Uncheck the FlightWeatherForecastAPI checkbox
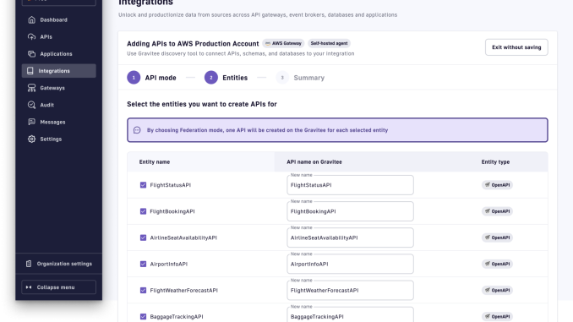573x322 pixels. pyautogui.click(x=144, y=290)
